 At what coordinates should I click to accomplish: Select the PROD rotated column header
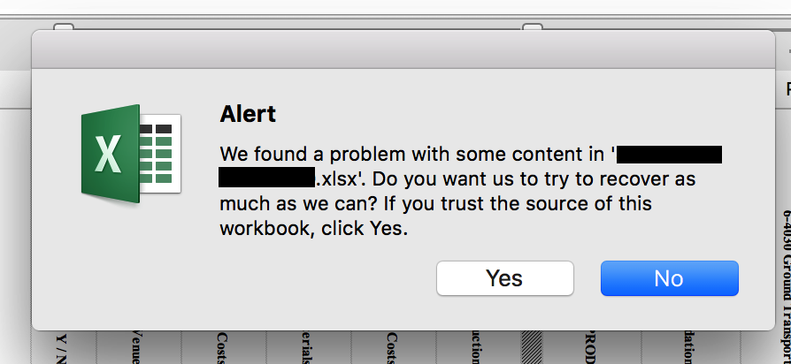point(592,347)
